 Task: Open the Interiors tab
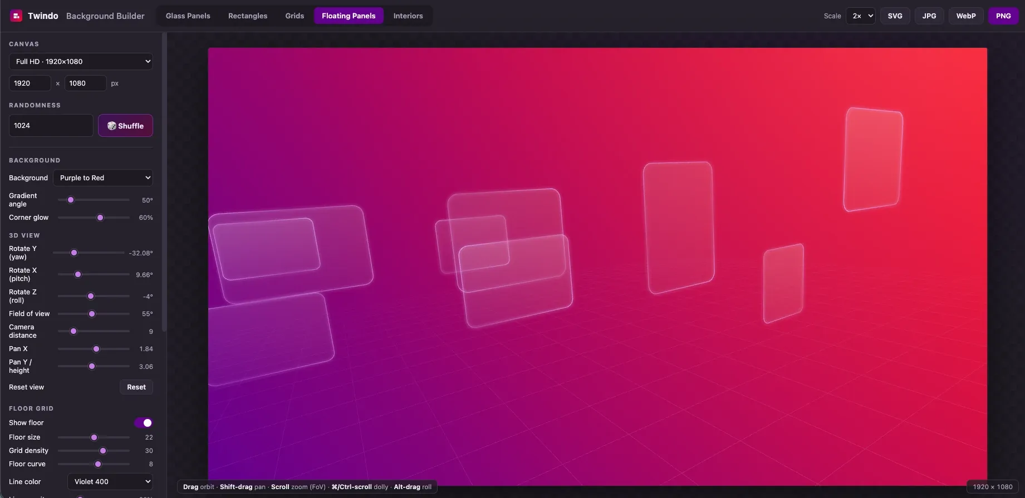coord(408,16)
